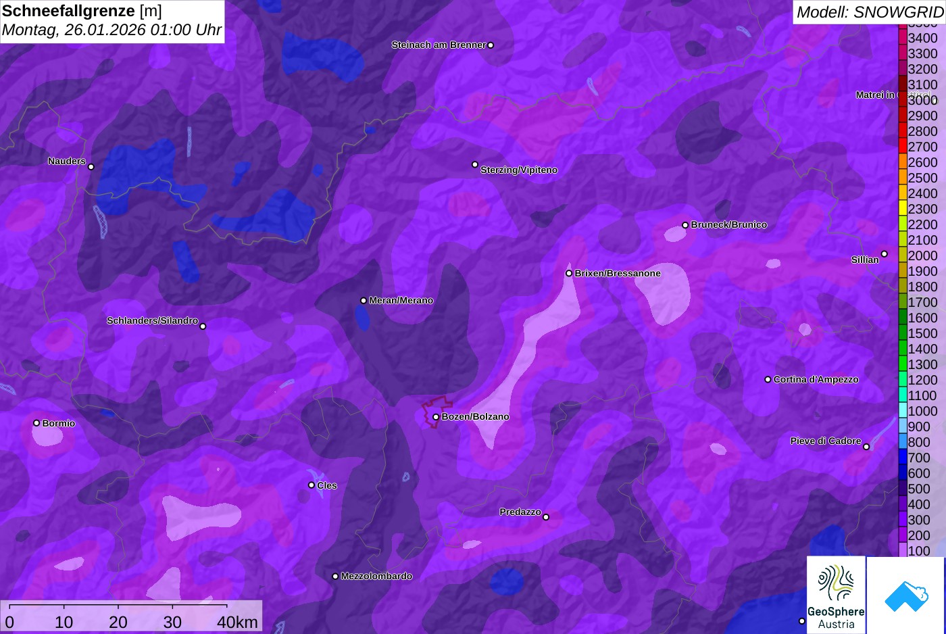Screen dimensions: 946x634
Task: Select the Cortina d'Ampezzo label
Action: pos(816,379)
